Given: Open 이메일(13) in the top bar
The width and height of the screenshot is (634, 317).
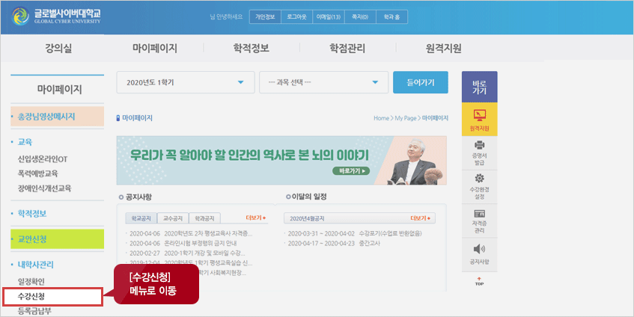Looking at the screenshot, I should (x=329, y=17).
